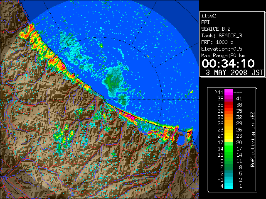This screenshot has height=199, width=266.
Task: Click the 'ilts2' site label
Action: (x=209, y=16)
